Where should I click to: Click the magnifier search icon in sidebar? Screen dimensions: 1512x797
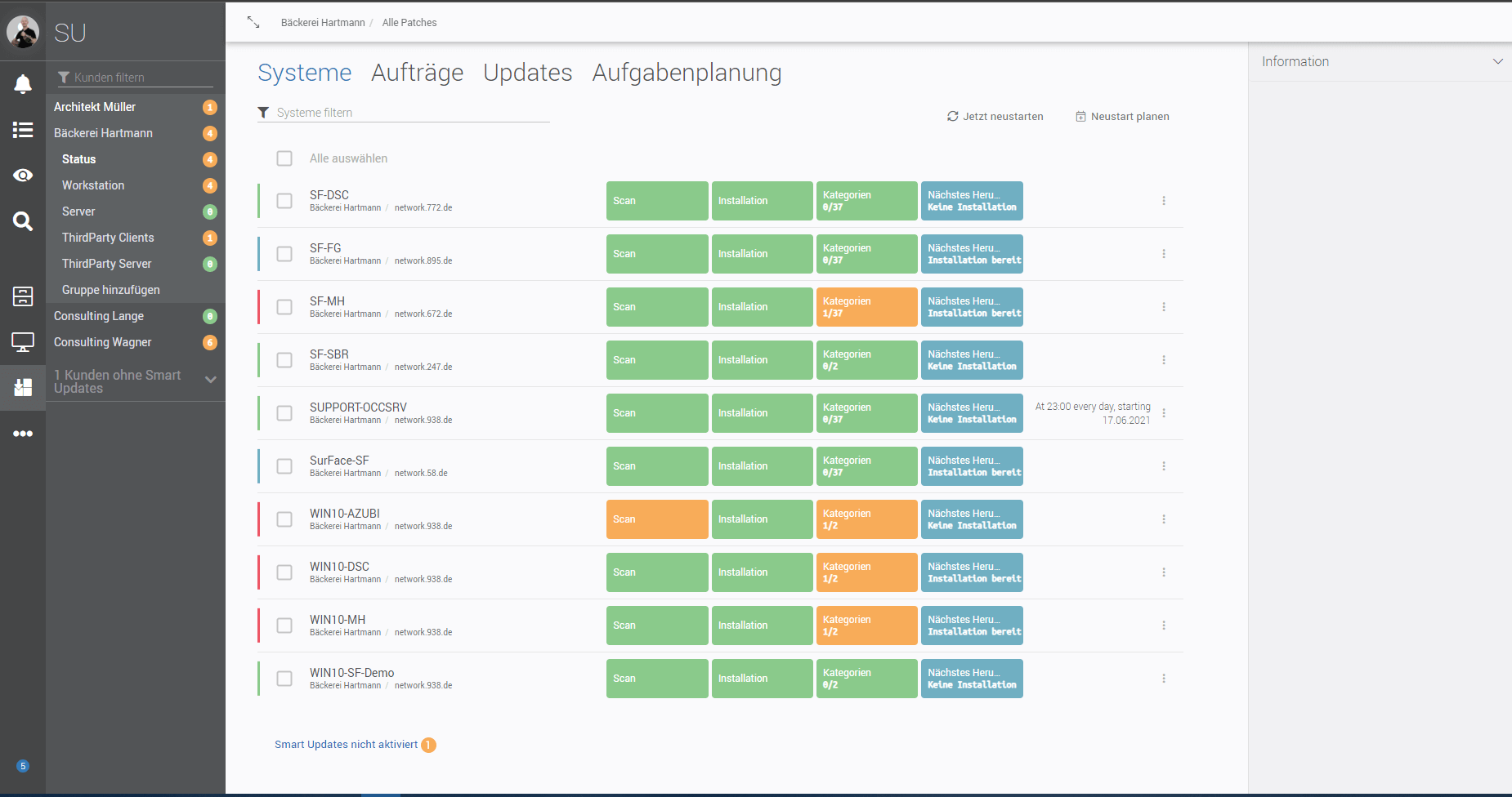pos(23,221)
